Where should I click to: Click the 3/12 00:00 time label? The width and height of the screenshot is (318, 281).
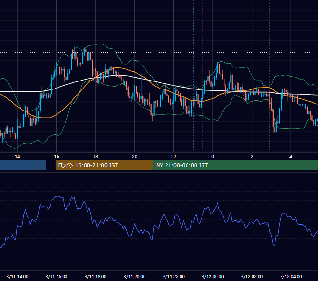pyautogui.click(x=213, y=276)
